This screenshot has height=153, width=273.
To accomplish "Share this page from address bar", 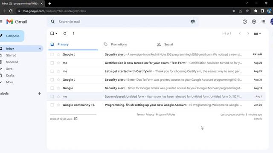I will [241, 11].
